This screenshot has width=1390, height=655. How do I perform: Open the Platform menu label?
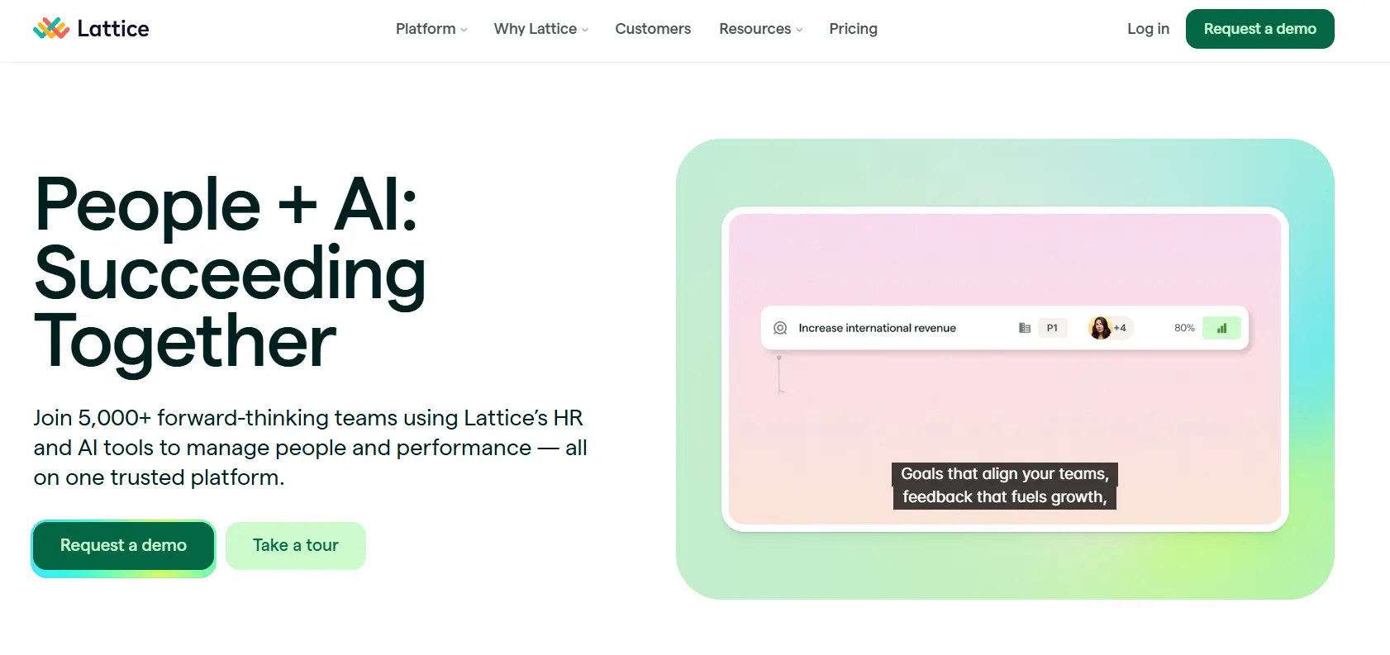(426, 29)
